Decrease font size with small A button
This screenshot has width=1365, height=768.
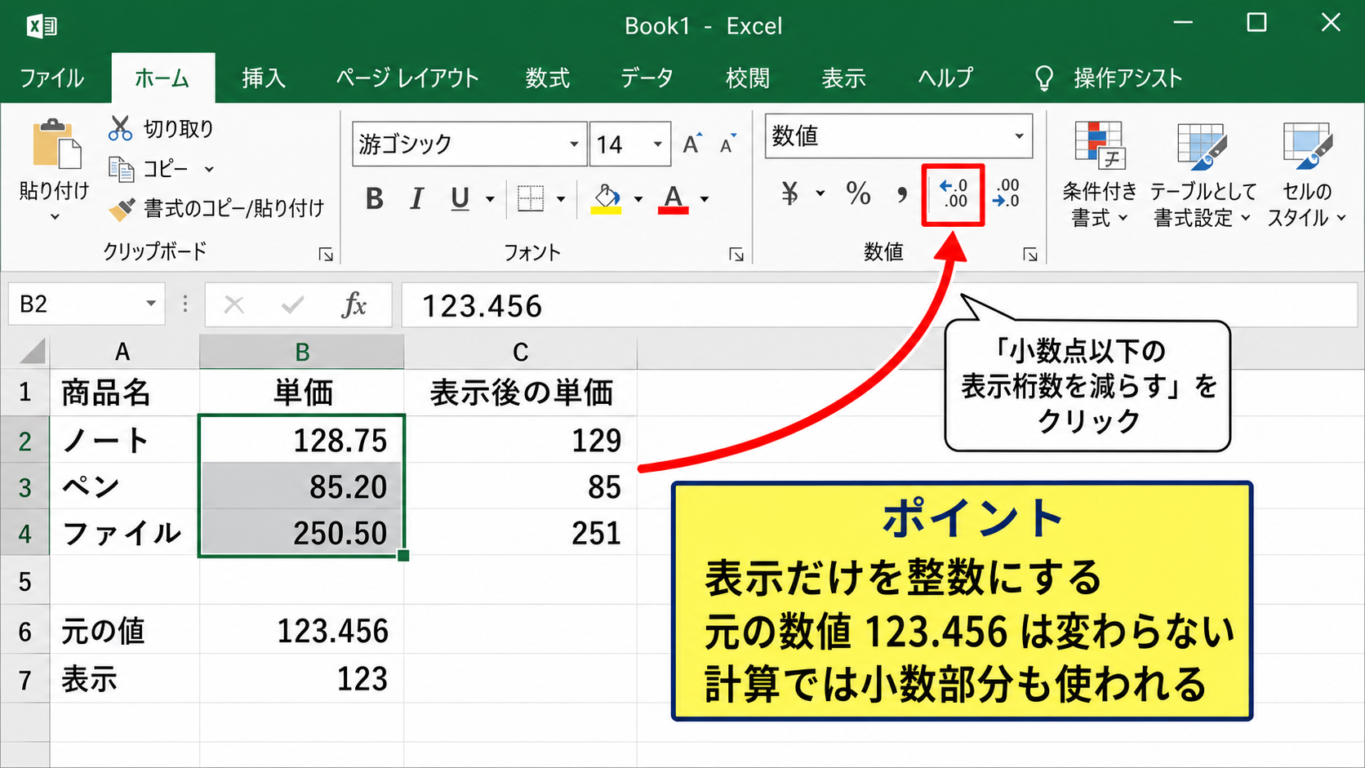click(x=727, y=144)
